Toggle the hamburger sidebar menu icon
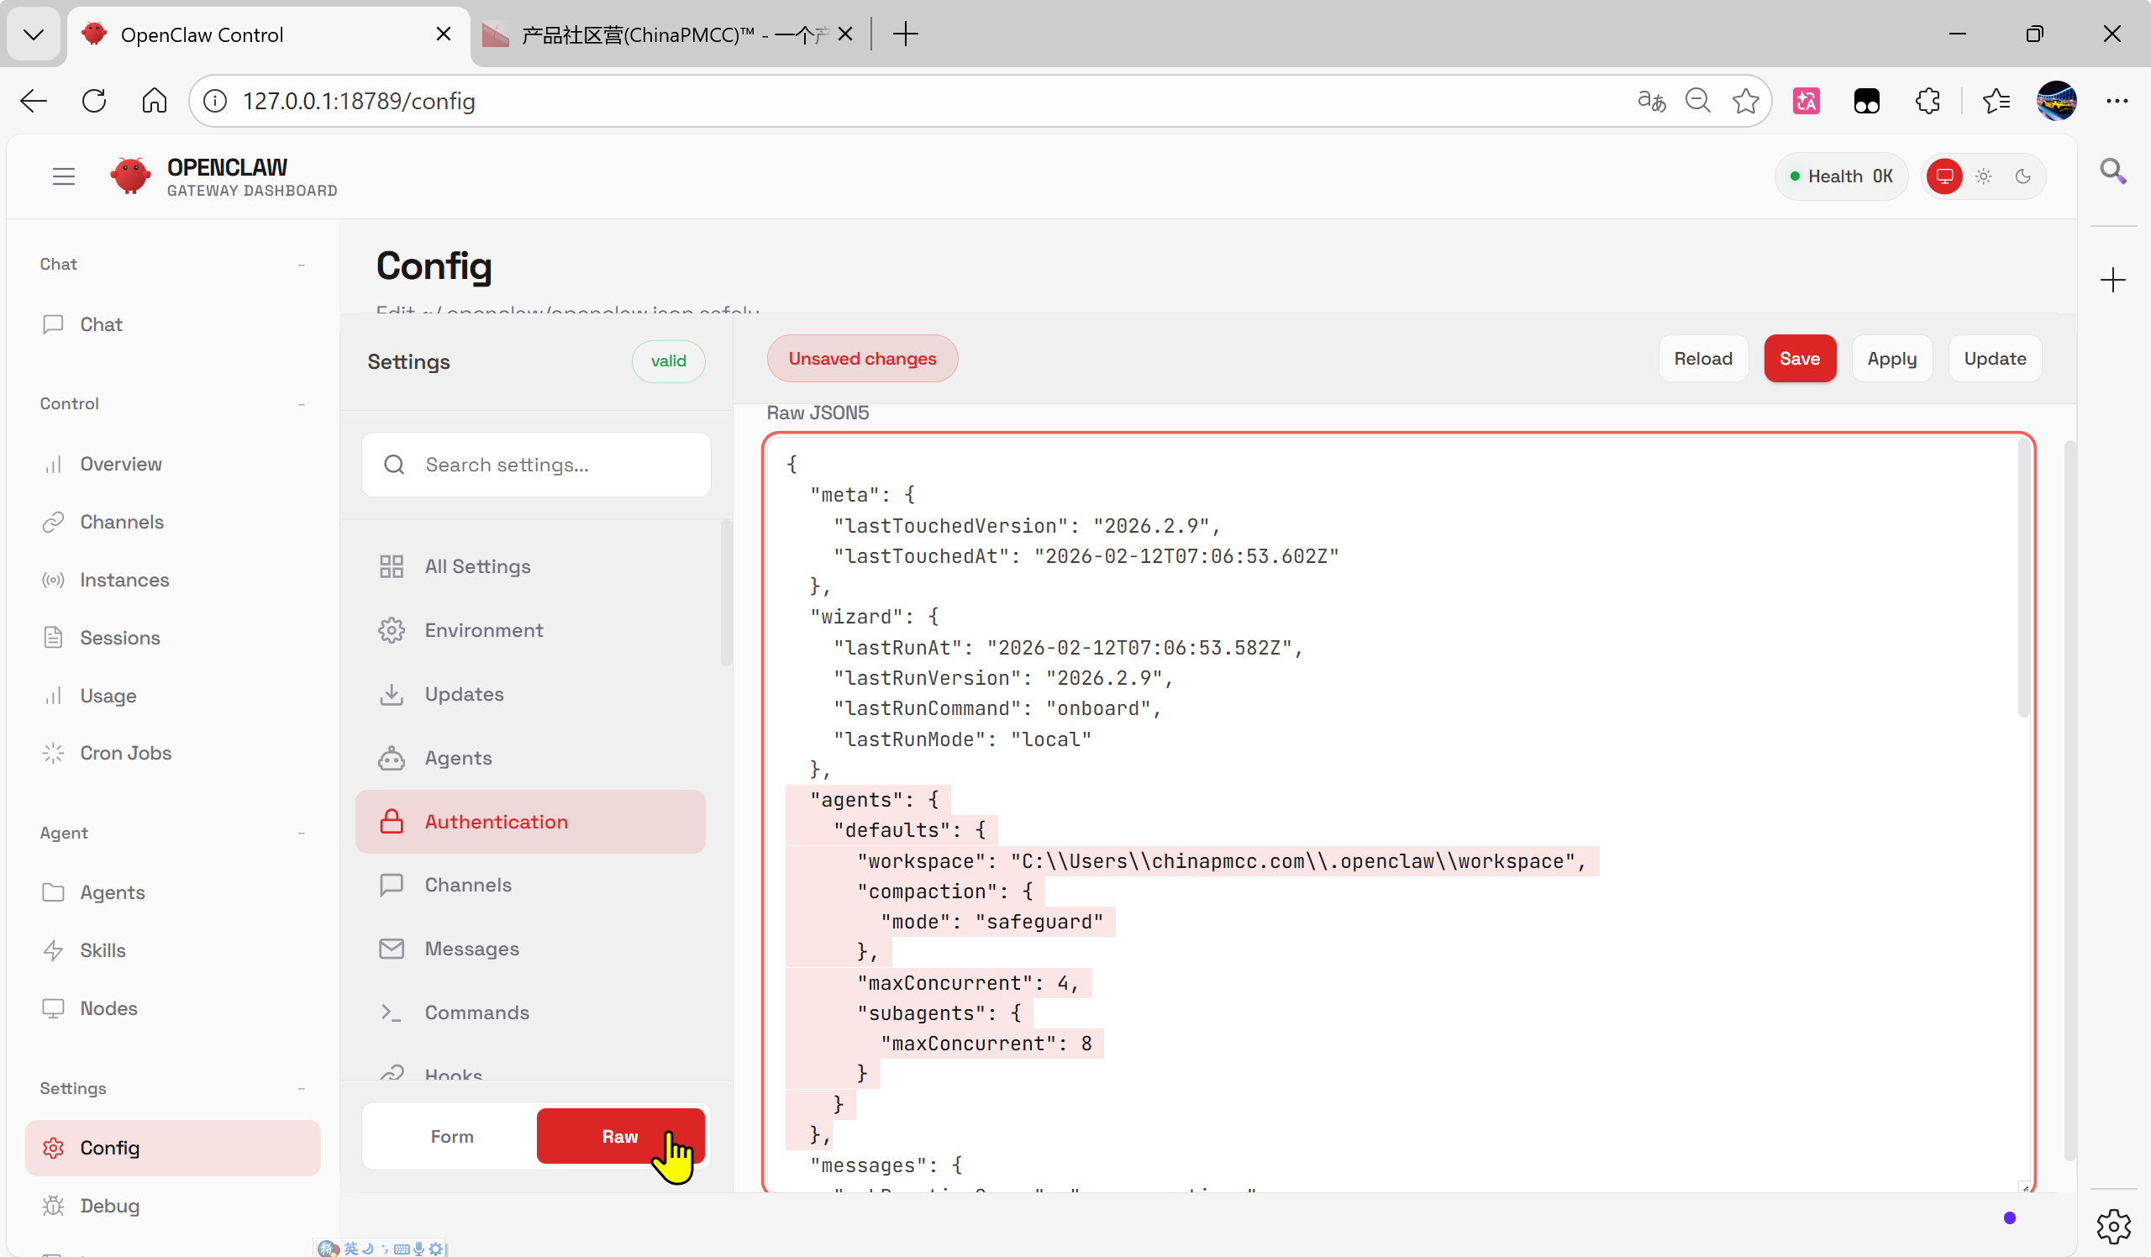2151x1257 pixels. click(x=63, y=176)
